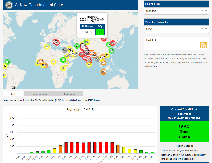The width and height of the screenshot is (212, 163).
Task: Click the red 154 map marker
Action: (x=113, y=43)
